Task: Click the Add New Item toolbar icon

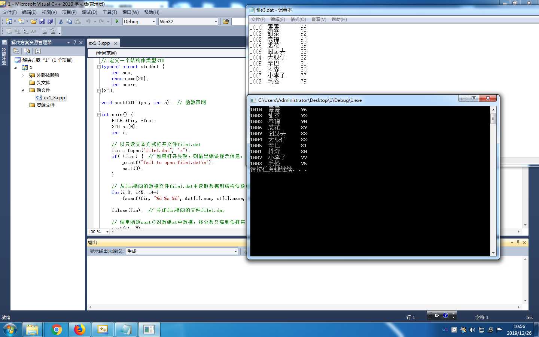Action: tap(21, 22)
